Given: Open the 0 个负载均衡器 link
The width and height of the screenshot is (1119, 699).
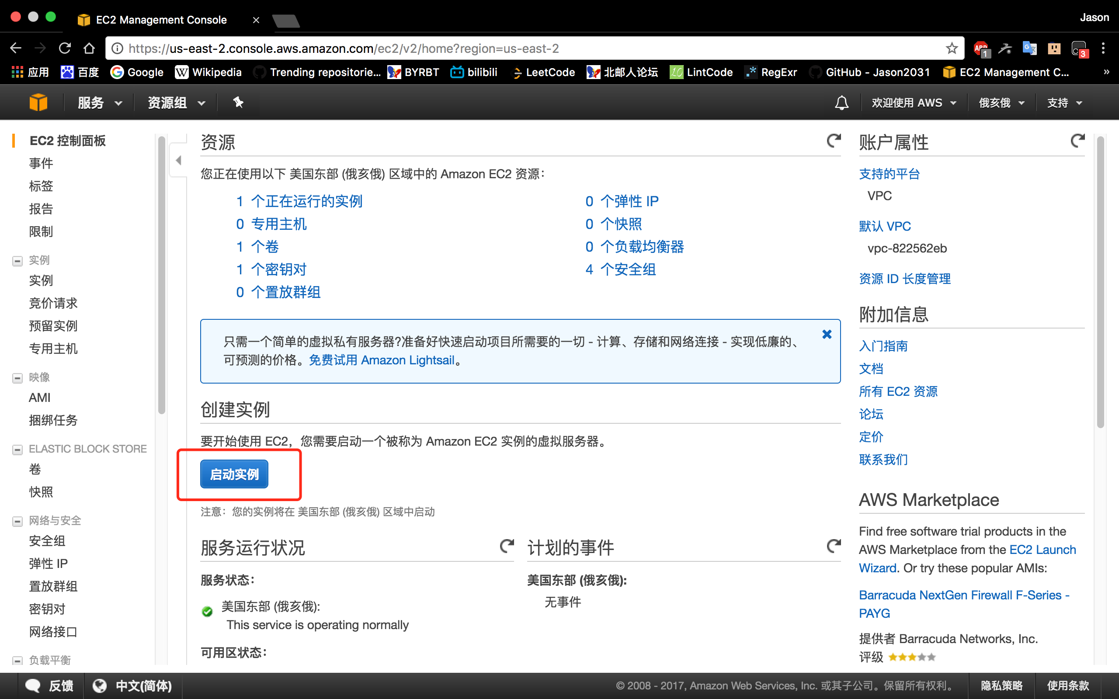Looking at the screenshot, I should click(634, 246).
